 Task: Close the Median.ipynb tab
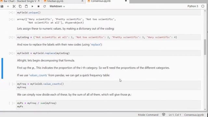pyautogui.click(x=82, y=1)
